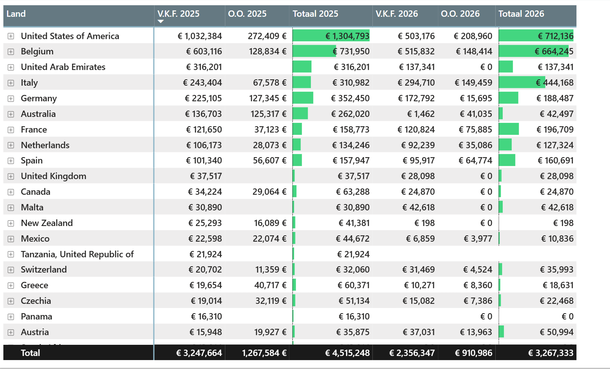Expand the Australia row
Viewport: 610px width, 369px height.
click(11, 114)
